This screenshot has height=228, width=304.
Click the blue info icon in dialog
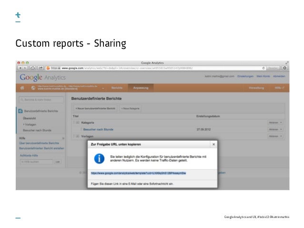[x=99, y=159]
